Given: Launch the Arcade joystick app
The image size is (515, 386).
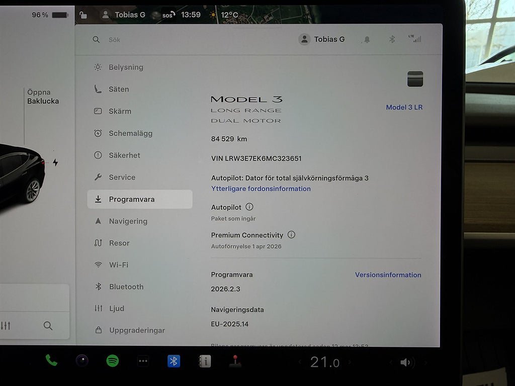Looking at the screenshot, I should [235, 361].
